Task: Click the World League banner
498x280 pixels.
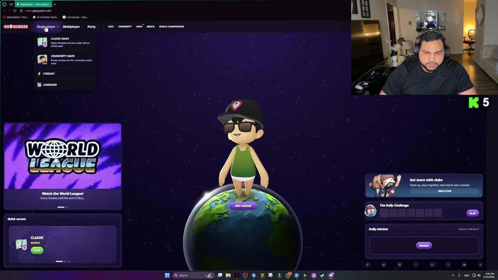Action: 63,156
